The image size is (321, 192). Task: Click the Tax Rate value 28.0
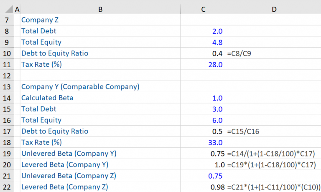pos(215,64)
